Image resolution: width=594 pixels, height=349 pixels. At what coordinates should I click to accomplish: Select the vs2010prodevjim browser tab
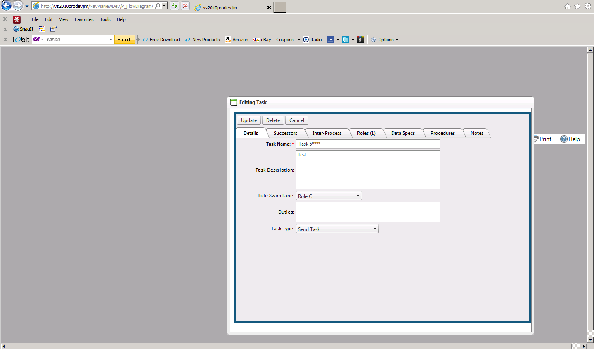point(233,7)
